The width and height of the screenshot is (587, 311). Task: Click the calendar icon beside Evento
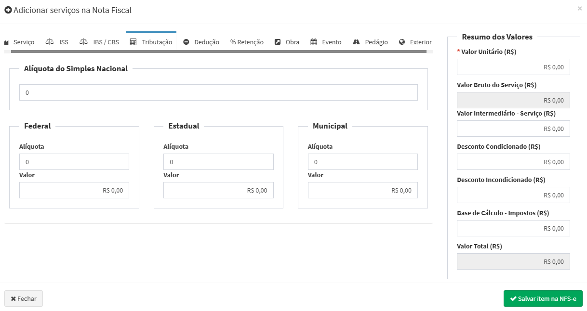click(x=314, y=42)
